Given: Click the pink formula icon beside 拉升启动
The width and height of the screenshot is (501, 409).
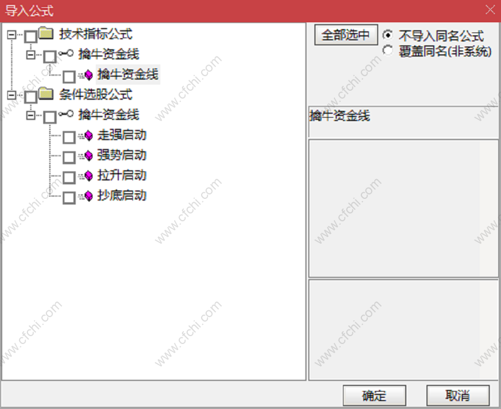Looking at the screenshot, I should [x=86, y=176].
